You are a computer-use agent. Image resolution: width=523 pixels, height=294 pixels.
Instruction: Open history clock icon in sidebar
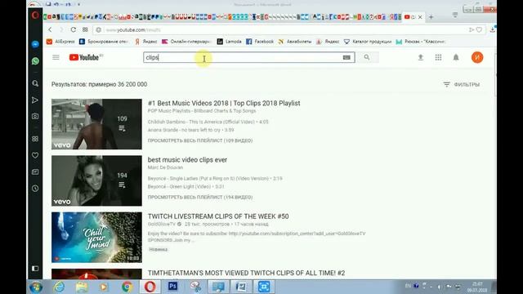tap(35, 189)
